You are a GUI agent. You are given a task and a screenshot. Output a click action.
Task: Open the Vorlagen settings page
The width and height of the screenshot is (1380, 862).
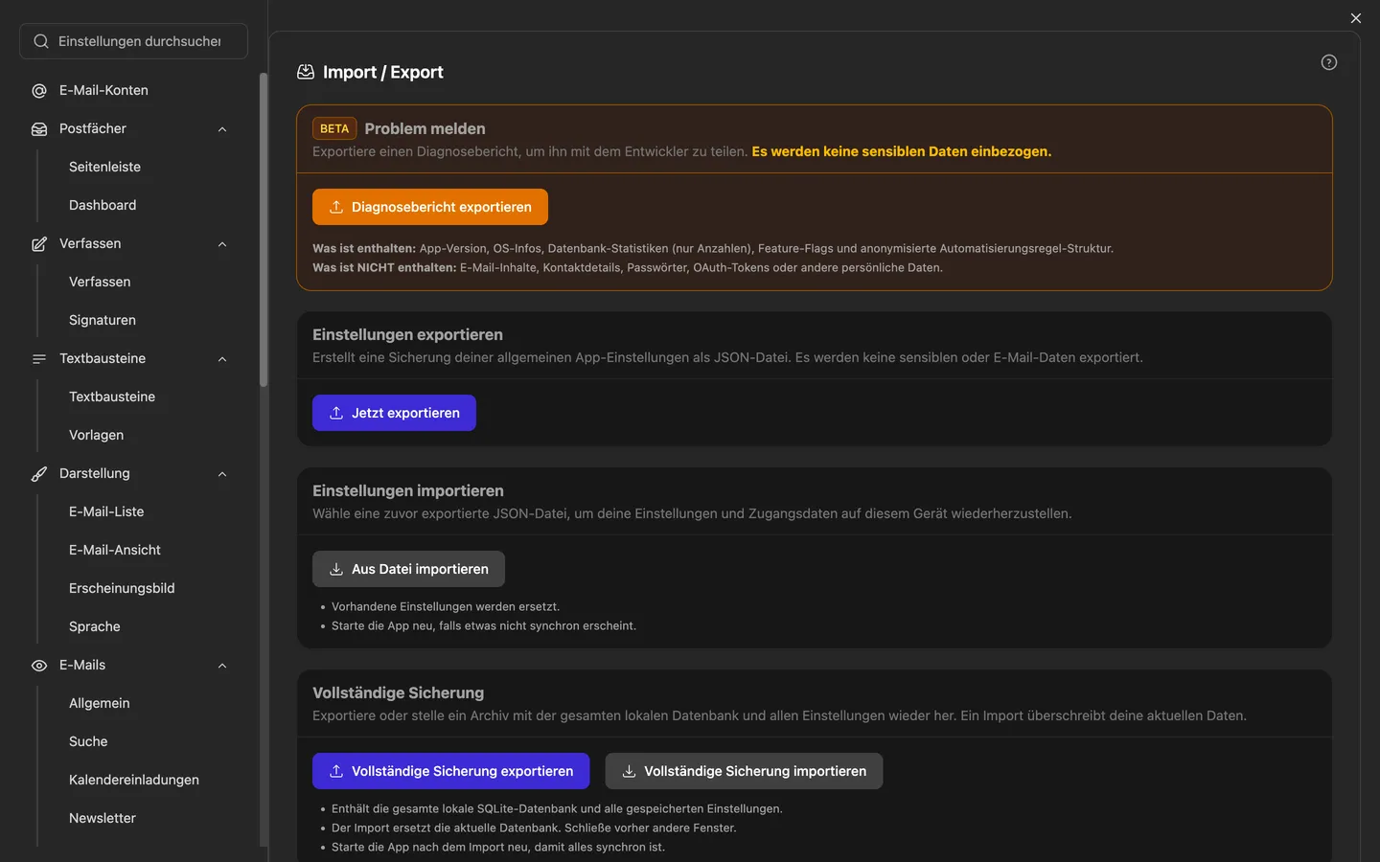96,435
